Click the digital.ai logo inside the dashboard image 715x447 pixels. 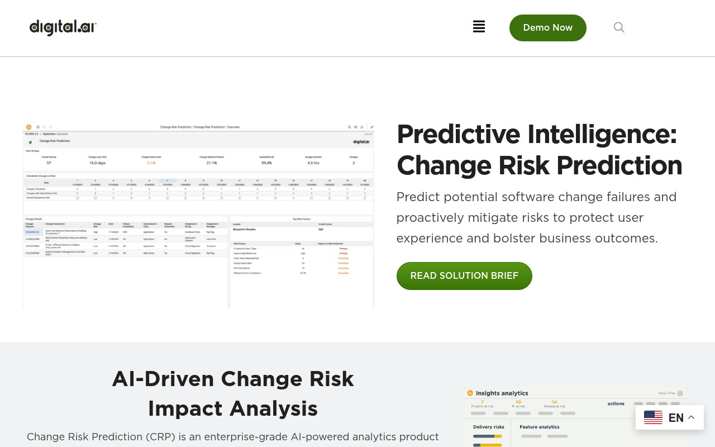coord(362,141)
